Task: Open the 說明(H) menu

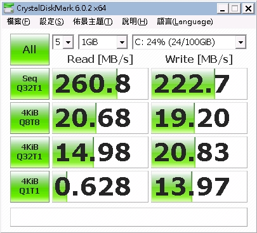Action: point(135,22)
